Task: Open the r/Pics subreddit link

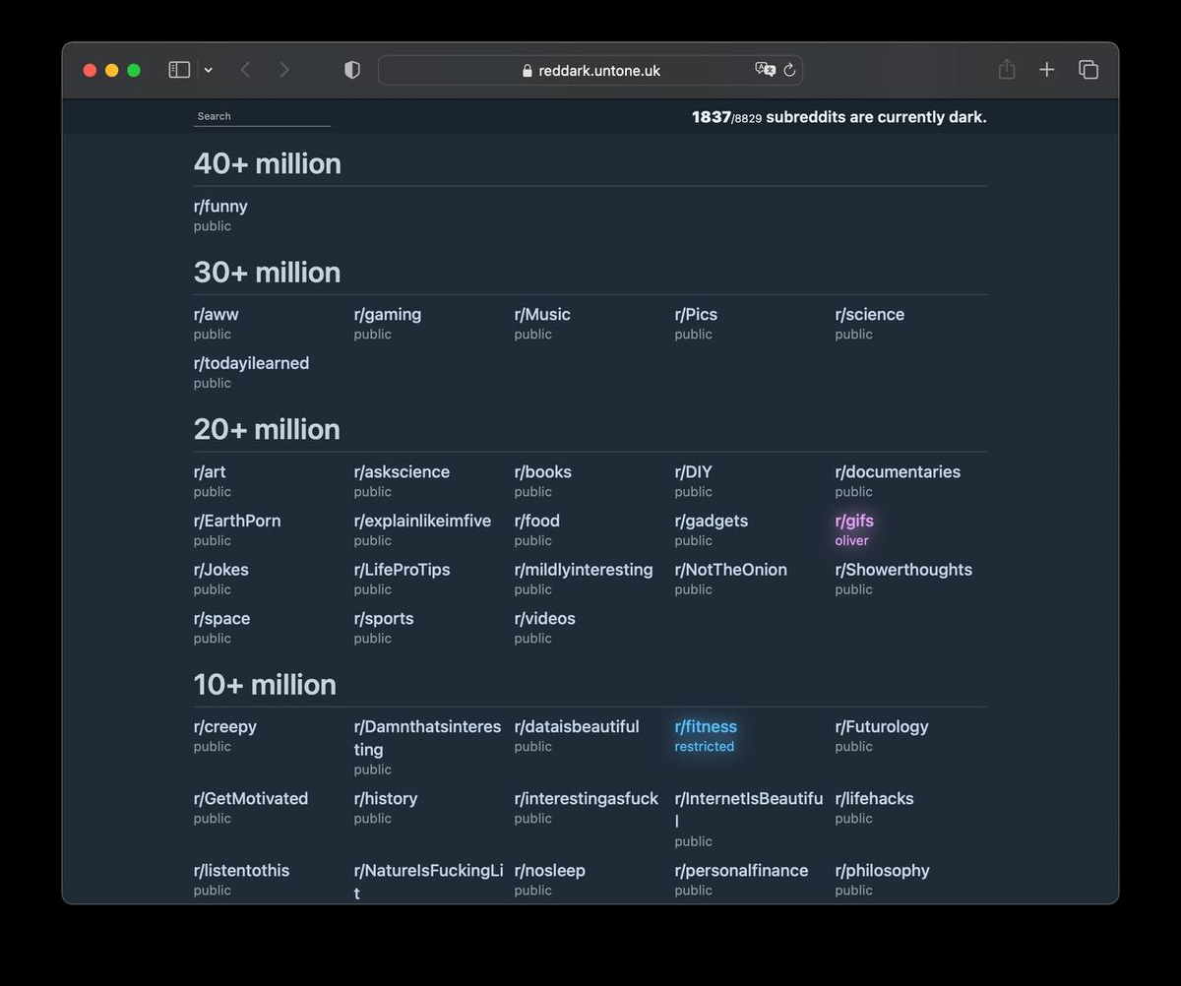Action: point(696,315)
